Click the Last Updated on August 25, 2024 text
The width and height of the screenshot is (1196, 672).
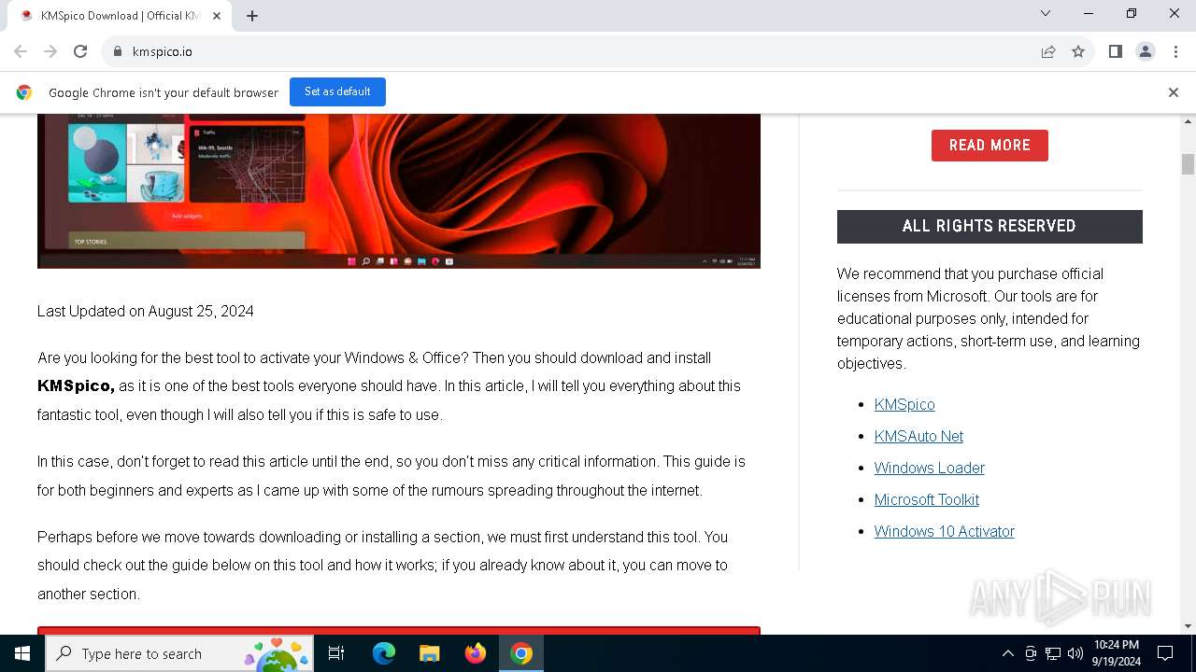tap(146, 311)
